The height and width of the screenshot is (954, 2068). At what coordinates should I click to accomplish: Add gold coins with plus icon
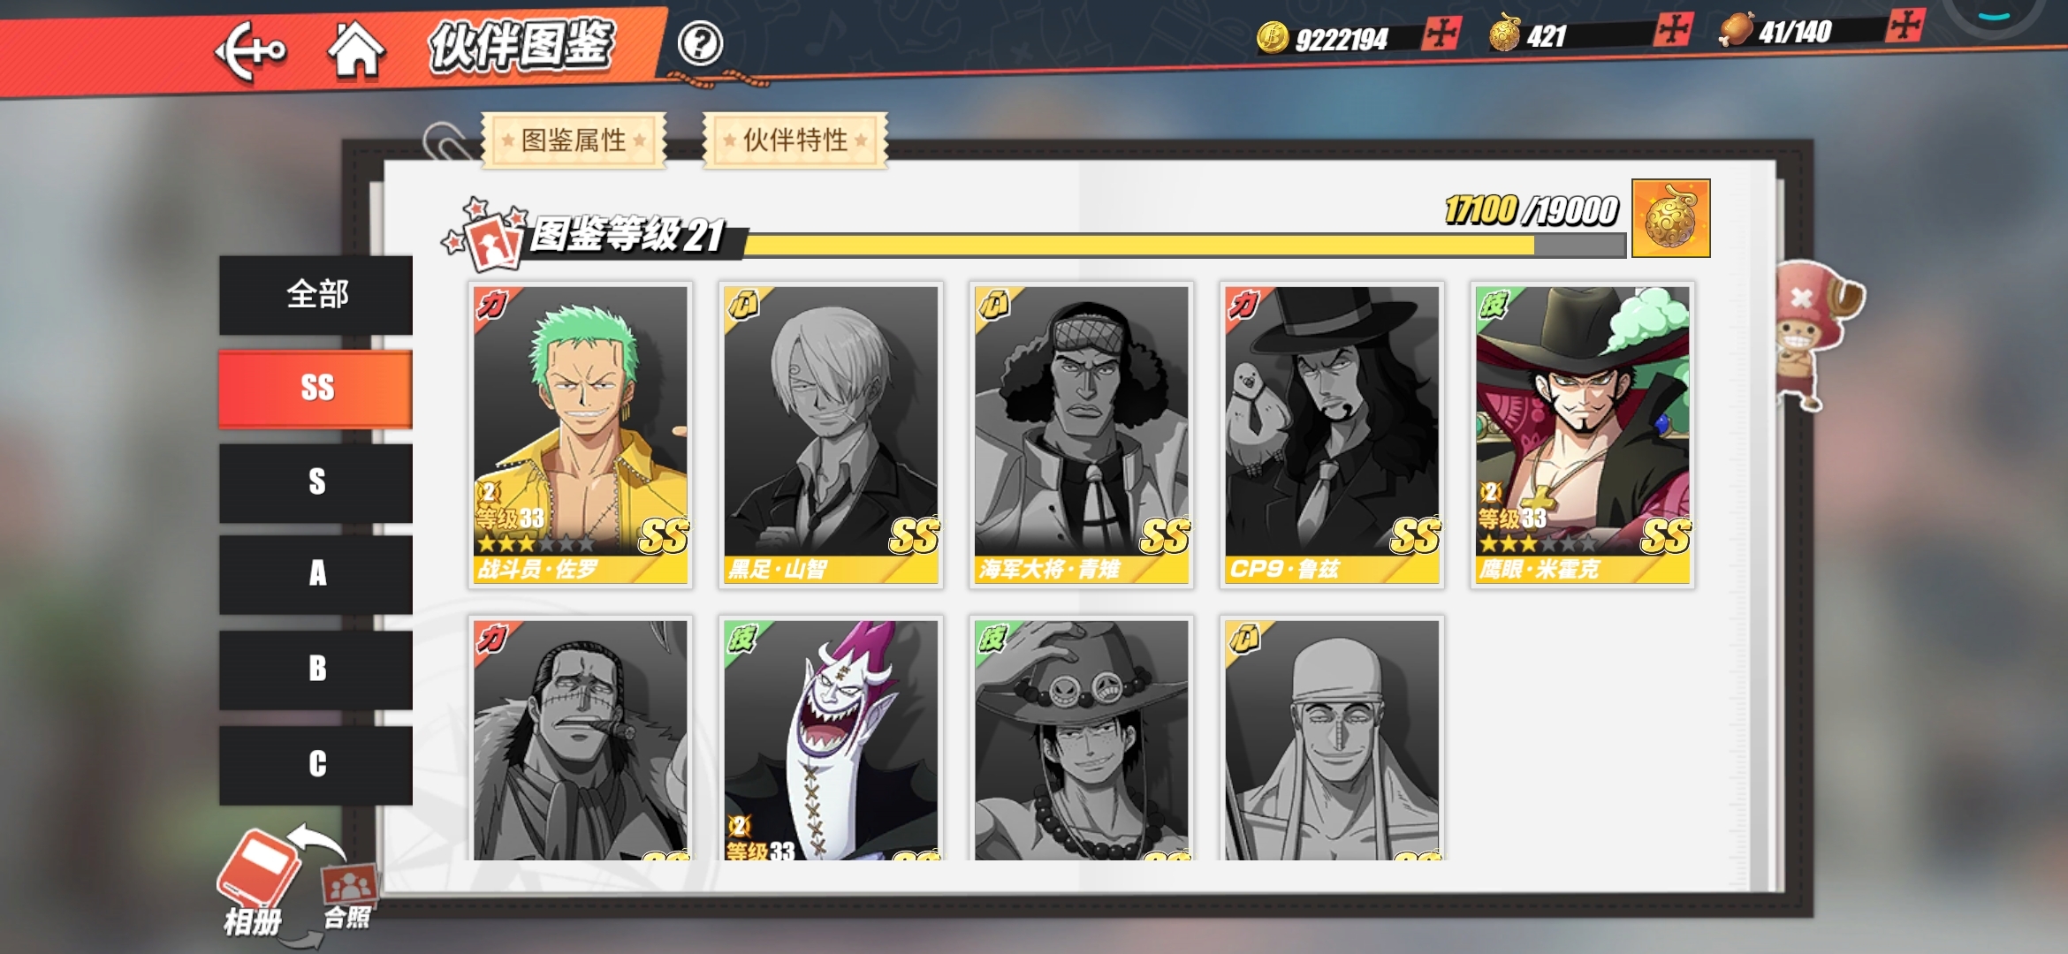1441,34
